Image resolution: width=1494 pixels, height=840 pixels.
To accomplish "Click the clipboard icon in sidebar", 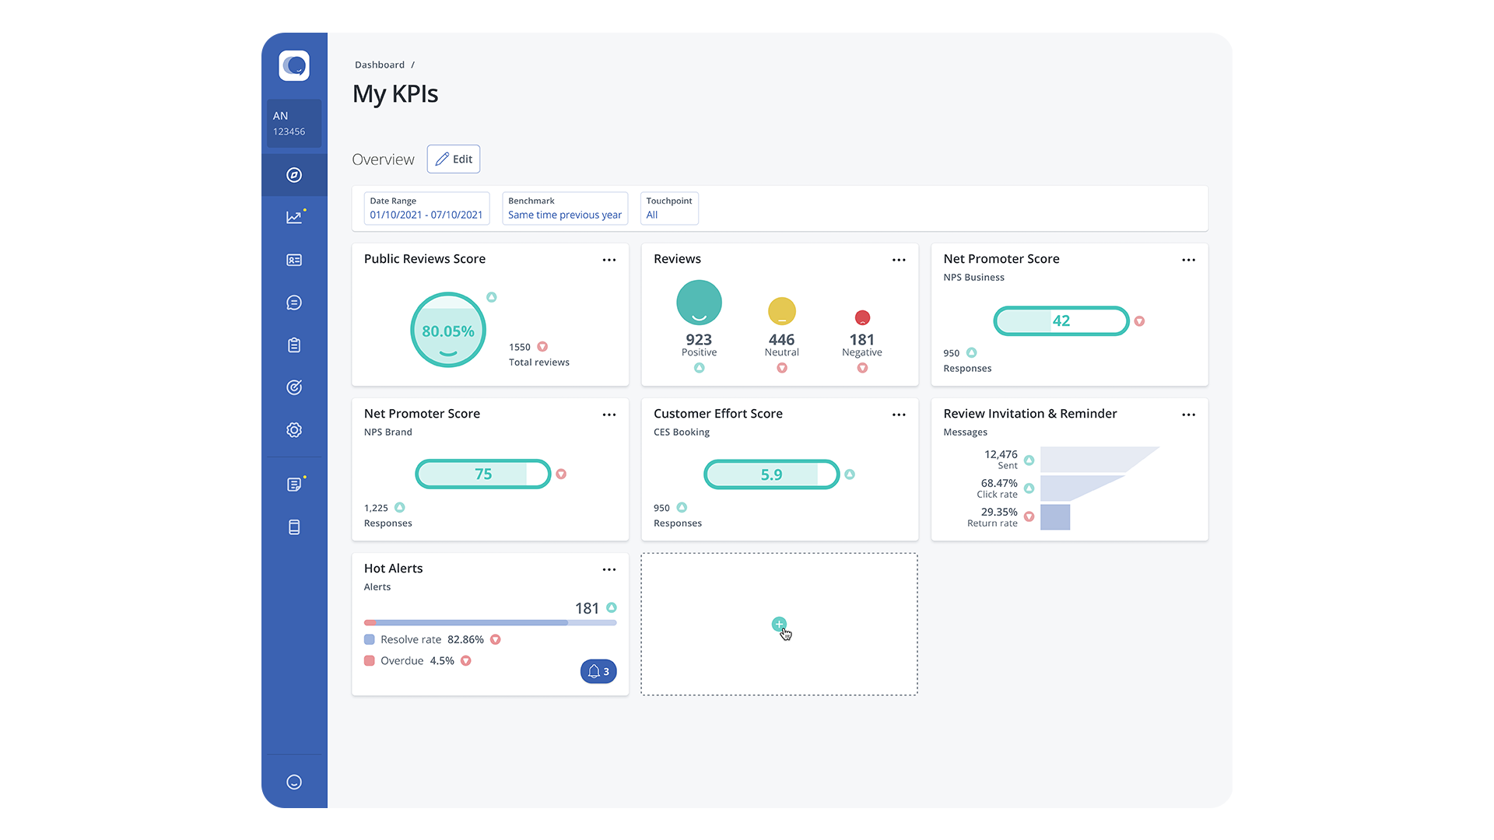I will pos(294,345).
